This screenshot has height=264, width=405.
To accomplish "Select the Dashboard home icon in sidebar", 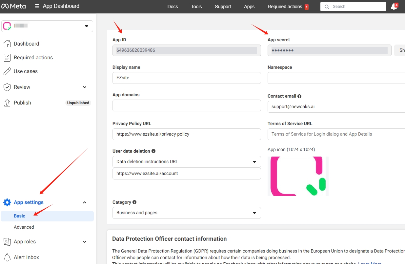I will pos(7,44).
